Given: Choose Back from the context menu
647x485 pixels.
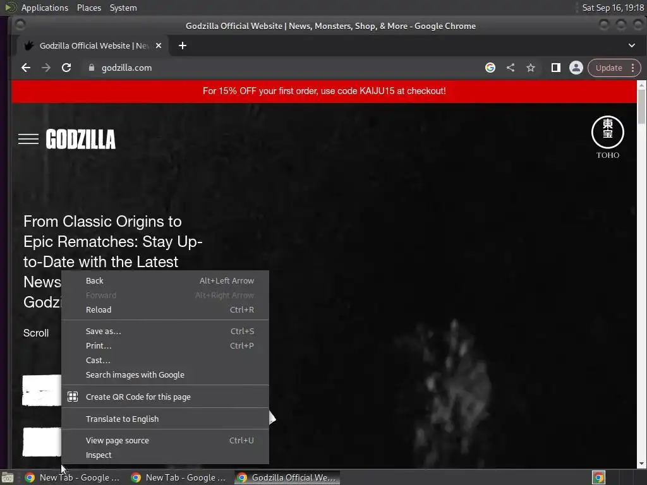Looking at the screenshot, I should (x=165, y=281).
